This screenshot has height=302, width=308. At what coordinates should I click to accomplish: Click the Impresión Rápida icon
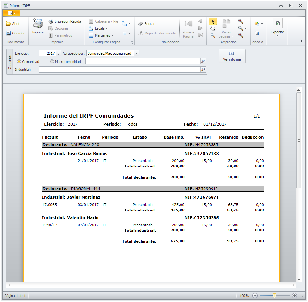click(50, 21)
